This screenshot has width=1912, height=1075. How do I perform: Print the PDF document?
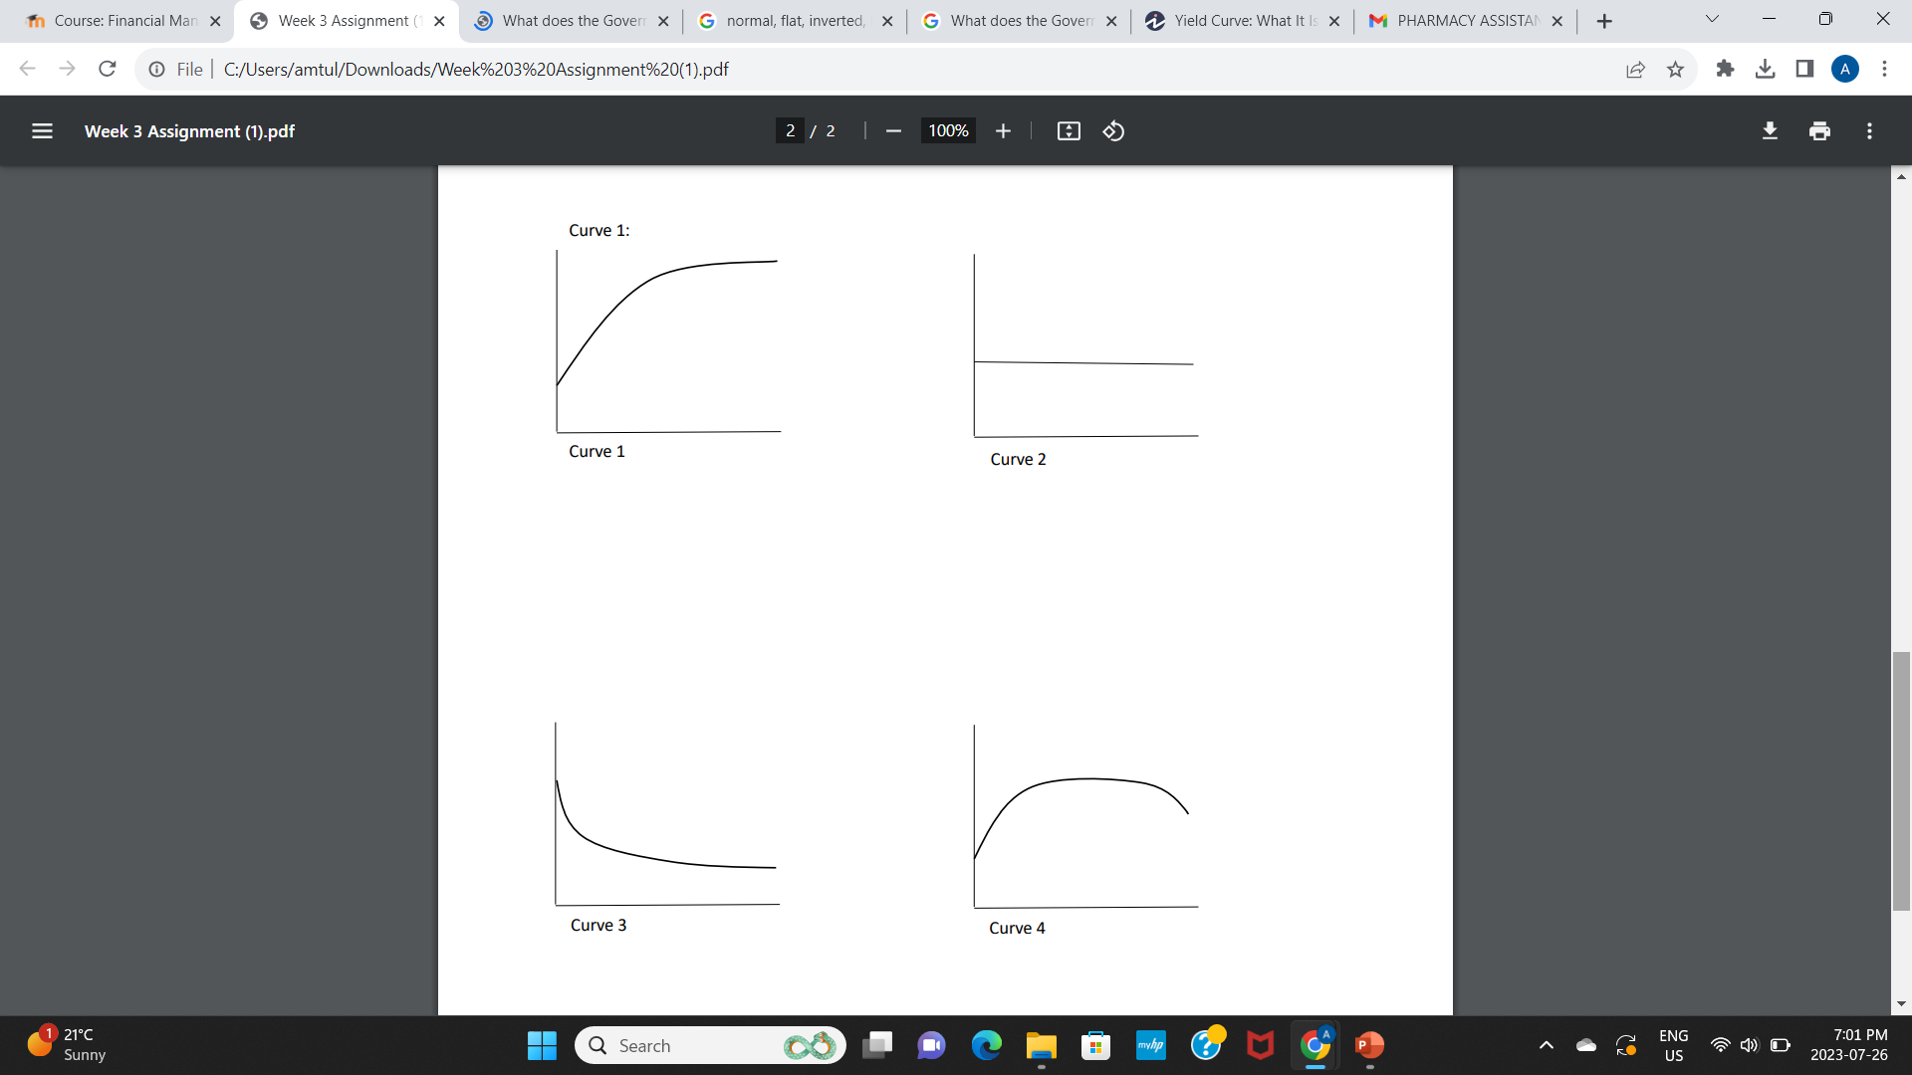click(x=1820, y=130)
